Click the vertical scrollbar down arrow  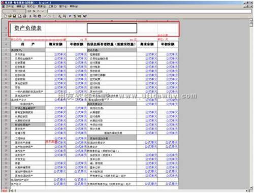tap(251, 188)
